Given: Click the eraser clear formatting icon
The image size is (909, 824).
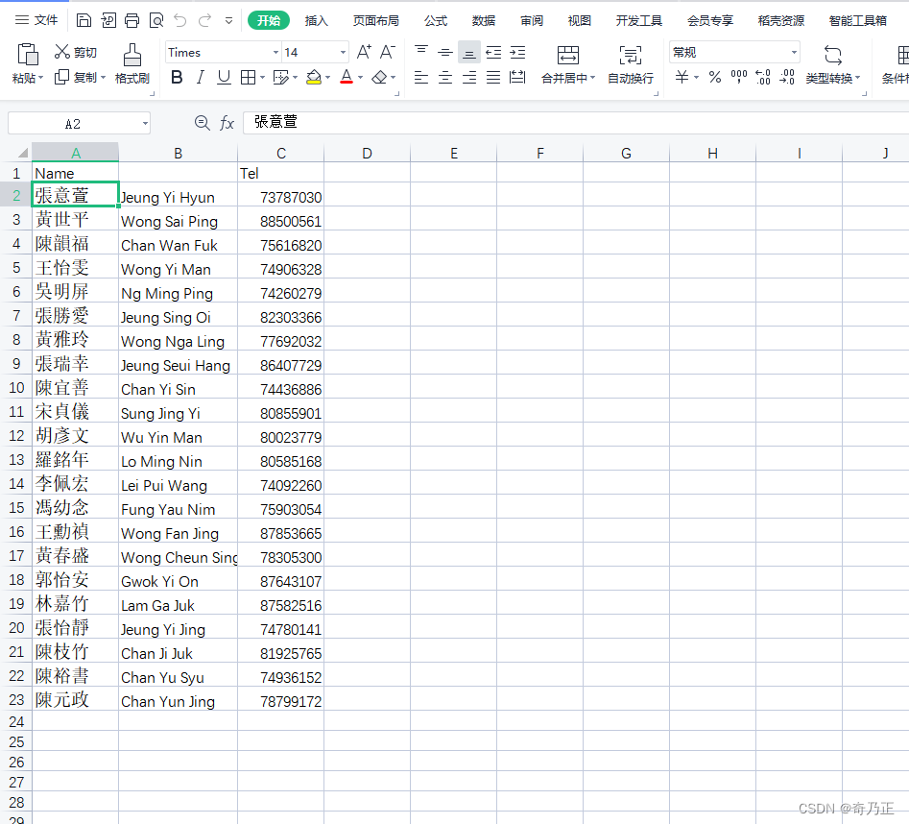Looking at the screenshot, I should pos(380,77).
